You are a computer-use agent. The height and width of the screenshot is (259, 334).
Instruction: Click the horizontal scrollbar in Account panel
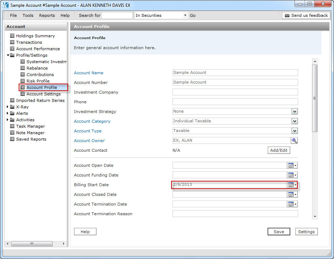32,244
